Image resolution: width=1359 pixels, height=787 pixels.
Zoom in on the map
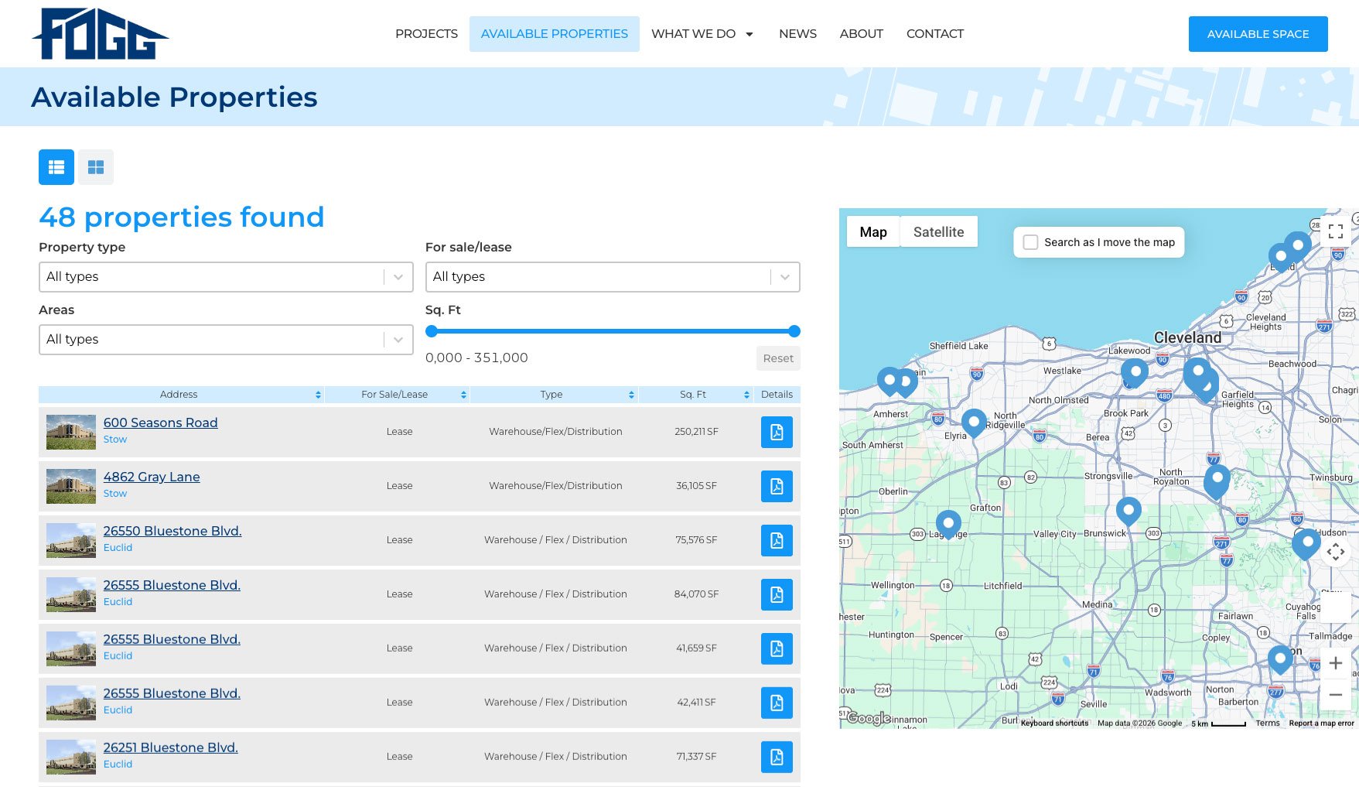click(x=1335, y=662)
